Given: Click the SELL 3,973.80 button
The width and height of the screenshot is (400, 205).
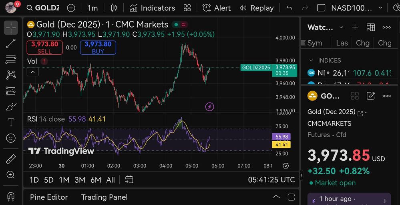Looking at the screenshot, I should [x=44, y=47].
